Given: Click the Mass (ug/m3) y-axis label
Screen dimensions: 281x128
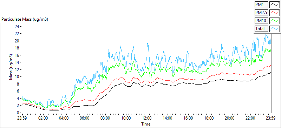Looking at the screenshot, I should [11, 67].
